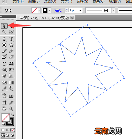Screen dimensions: 132x139
Task: Select the Pen tool
Action: pos(4,39)
